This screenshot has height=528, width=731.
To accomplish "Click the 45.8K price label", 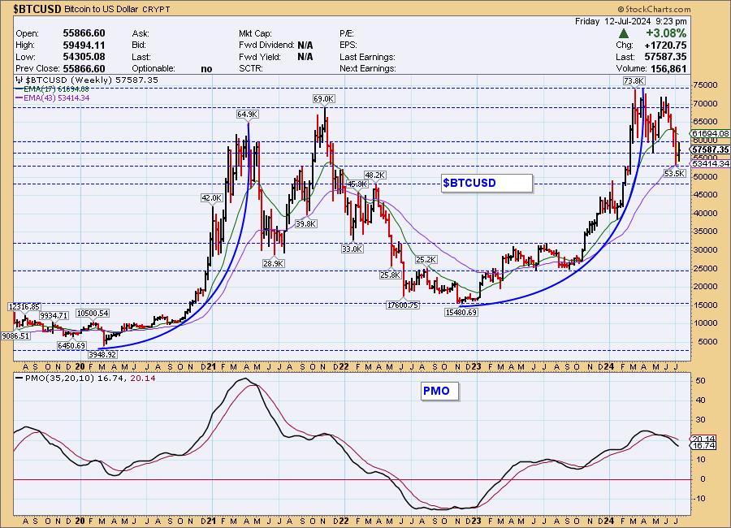I will pos(357,184).
